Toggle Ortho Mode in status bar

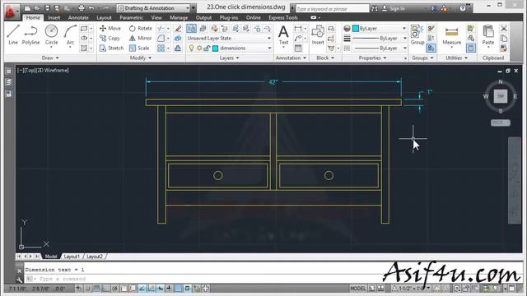106,289
